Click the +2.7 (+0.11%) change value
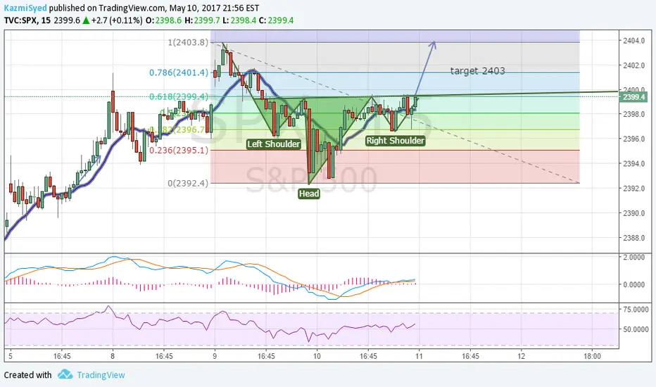The width and height of the screenshot is (656, 387). point(117,20)
